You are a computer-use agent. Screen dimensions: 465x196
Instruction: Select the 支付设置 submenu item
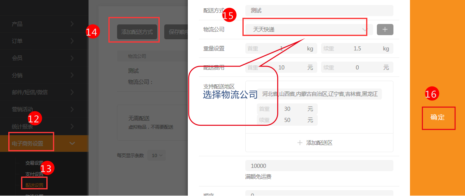click(x=34, y=174)
